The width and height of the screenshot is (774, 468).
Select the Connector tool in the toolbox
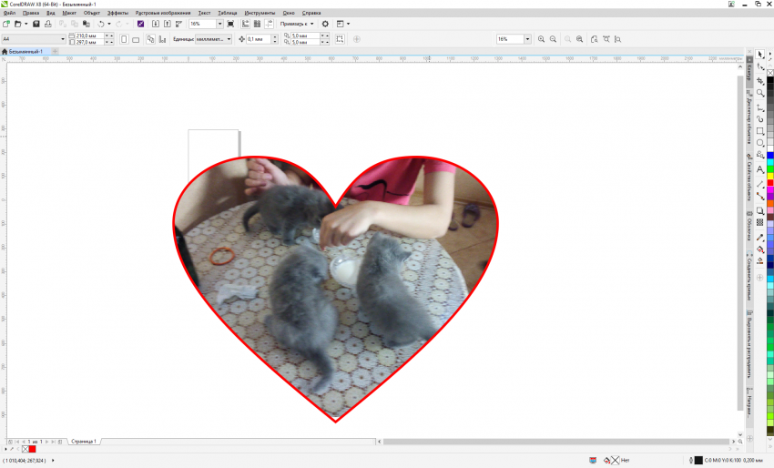click(760, 196)
